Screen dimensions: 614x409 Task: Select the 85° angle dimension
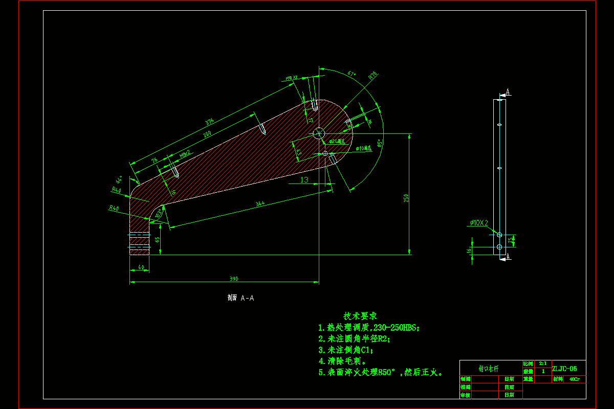(x=379, y=143)
